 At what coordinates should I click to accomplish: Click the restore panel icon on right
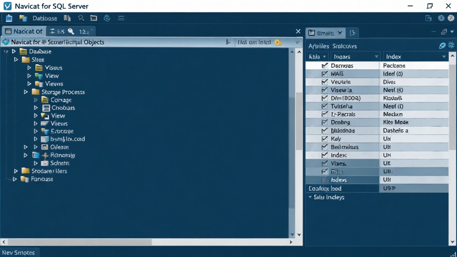[444, 32]
